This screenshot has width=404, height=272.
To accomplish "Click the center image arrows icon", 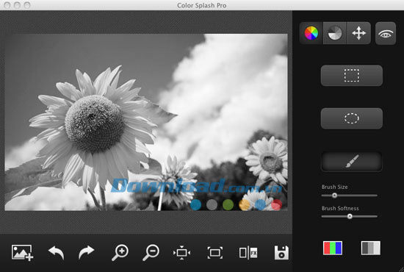I will (181, 252).
